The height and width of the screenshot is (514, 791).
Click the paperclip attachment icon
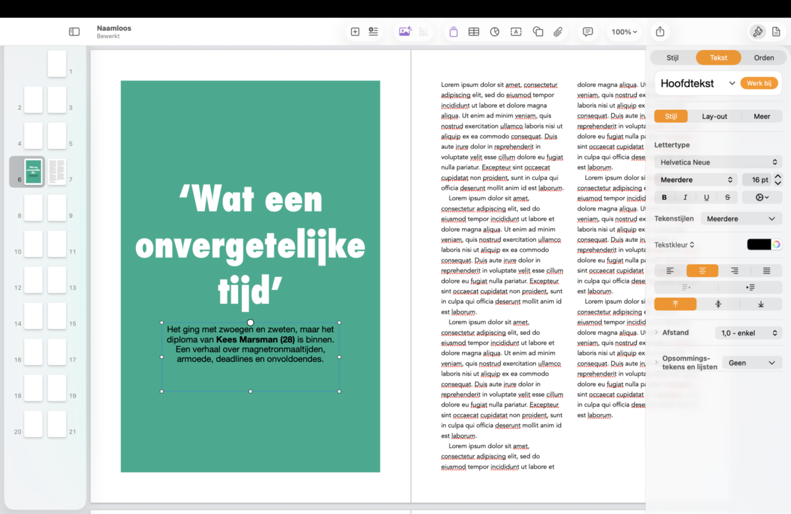558,32
